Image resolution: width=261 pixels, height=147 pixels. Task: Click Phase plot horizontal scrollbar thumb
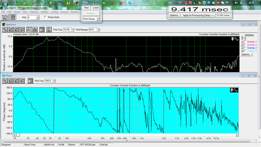click(x=18, y=135)
